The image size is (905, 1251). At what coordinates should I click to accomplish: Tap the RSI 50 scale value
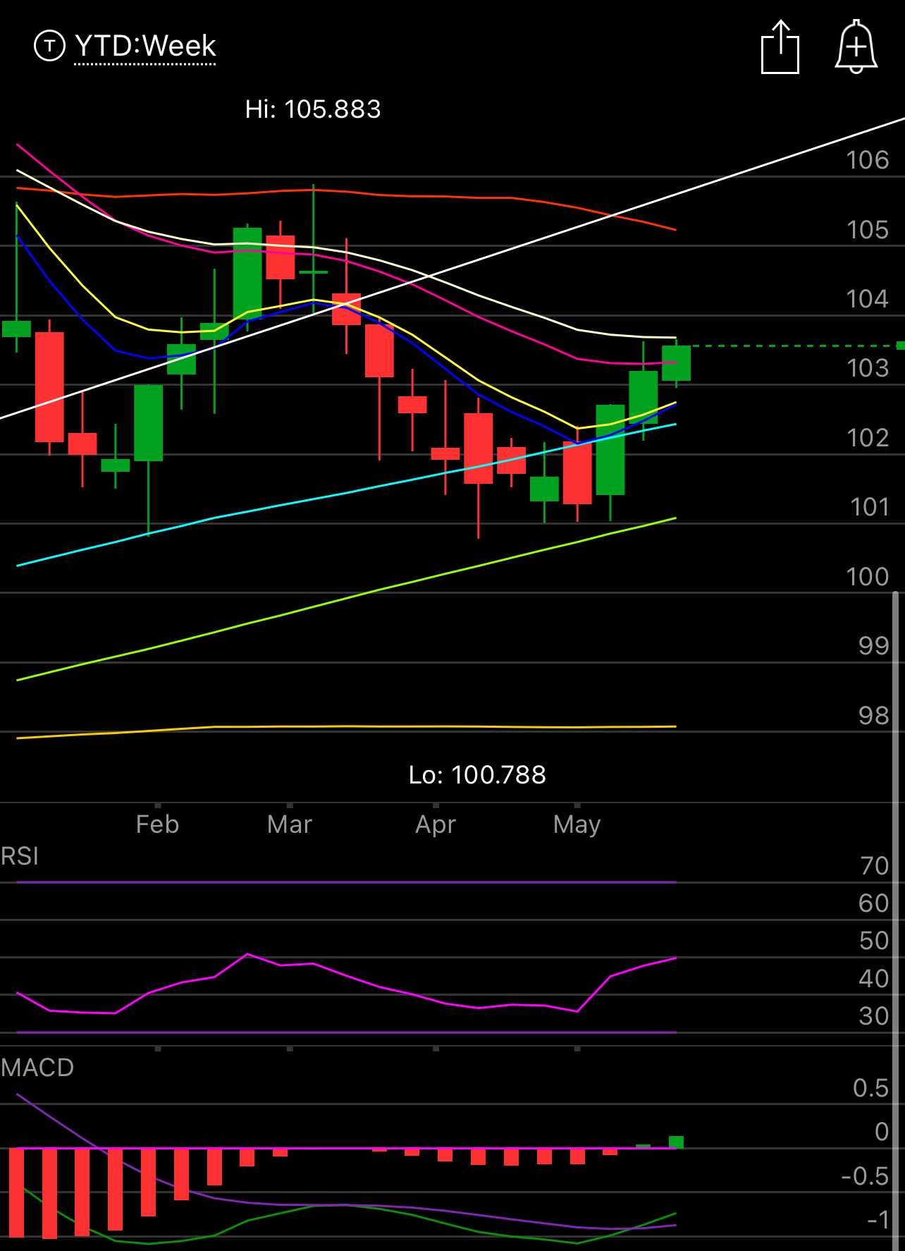coord(874,941)
